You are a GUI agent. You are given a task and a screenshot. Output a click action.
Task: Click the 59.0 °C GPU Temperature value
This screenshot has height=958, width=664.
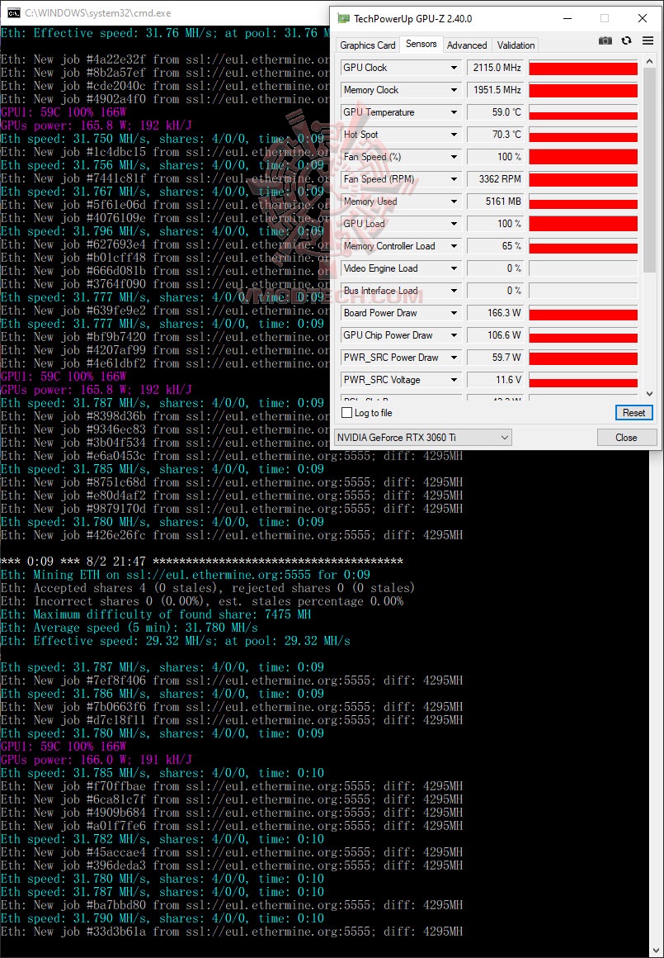[494, 112]
